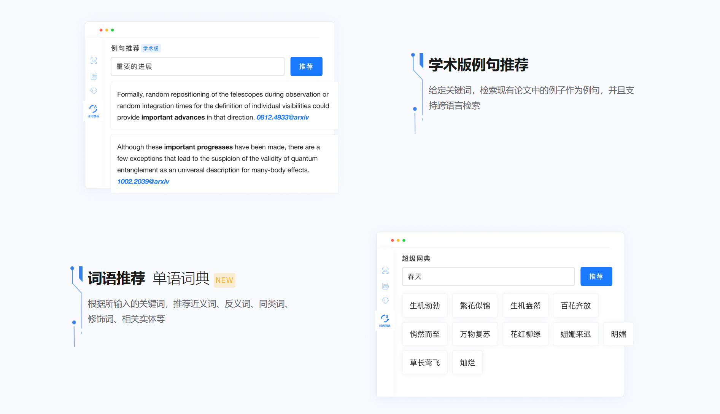Open the 1002.2039@arxiv citation link
The image size is (720, 414).
click(143, 182)
